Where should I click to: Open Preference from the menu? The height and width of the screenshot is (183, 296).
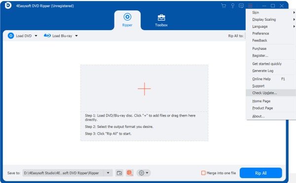click(x=271, y=34)
